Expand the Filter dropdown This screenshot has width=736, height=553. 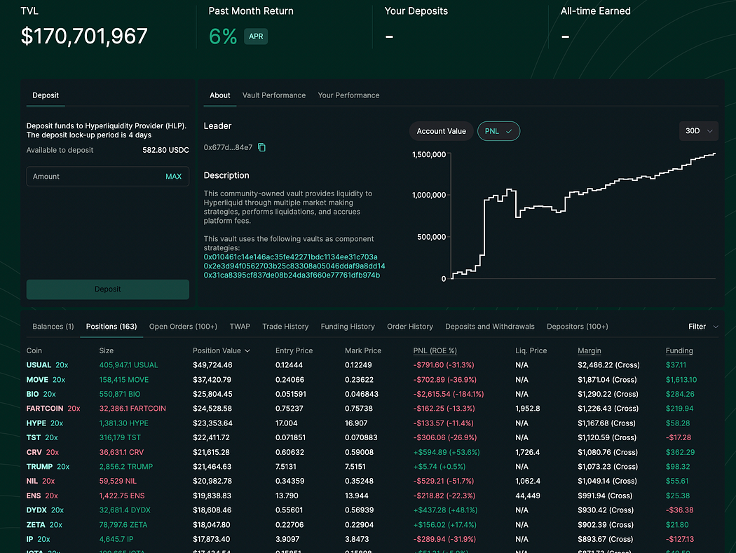pyautogui.click(x=703, y=326)
